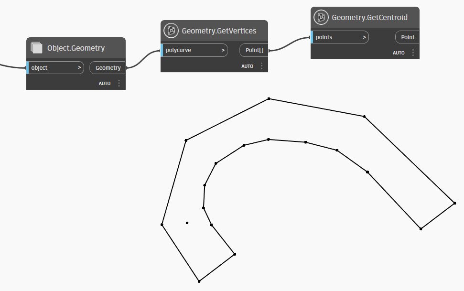This screenshot has height=291, width=464.
Task: Toggle the AUTO lacing setting on Geometry.GetCentroid
Action: pos(398,53)
